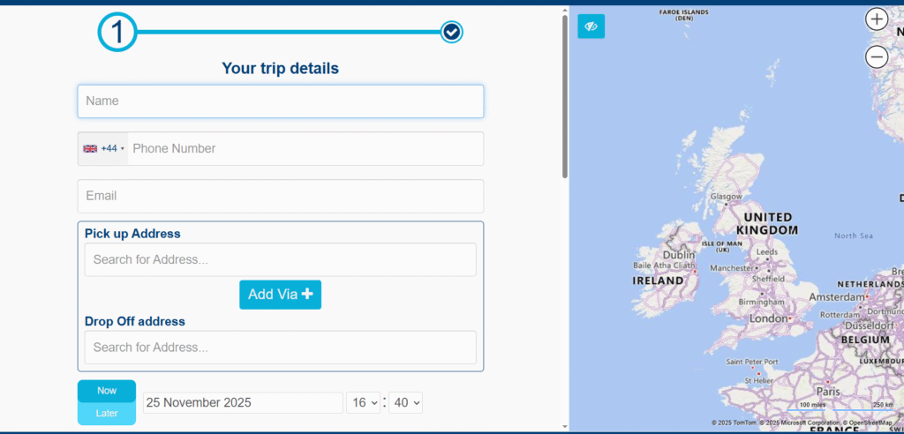Open the date field showing 25 November 2025

(x=242, y=402)
